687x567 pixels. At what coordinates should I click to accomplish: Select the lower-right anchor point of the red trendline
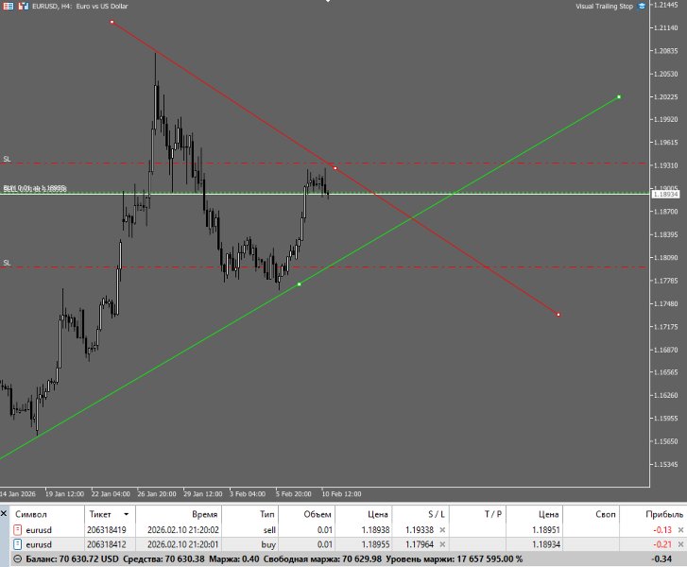558,315
